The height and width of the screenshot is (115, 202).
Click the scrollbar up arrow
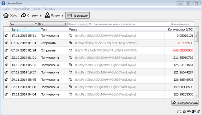point(197,29)
